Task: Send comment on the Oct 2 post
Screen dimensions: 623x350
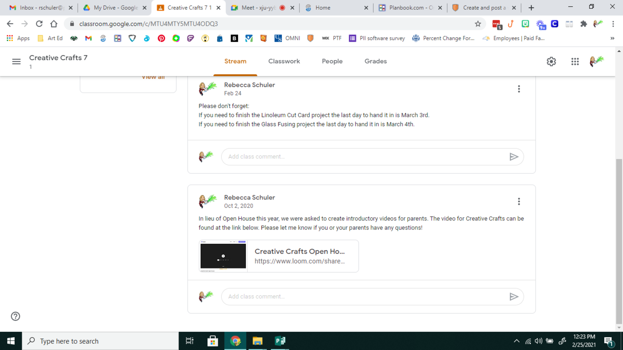Action: (x=513, y=296)
